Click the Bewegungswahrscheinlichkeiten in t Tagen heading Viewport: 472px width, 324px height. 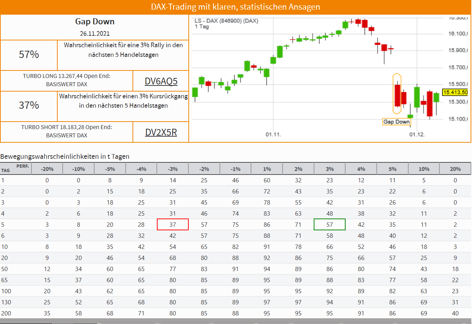(x=65, y=157)
